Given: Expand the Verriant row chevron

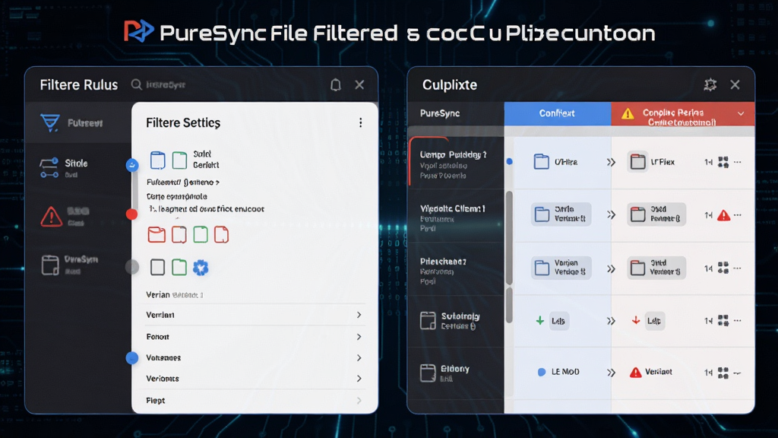Looking at the screenshot, I should (359, 315).
